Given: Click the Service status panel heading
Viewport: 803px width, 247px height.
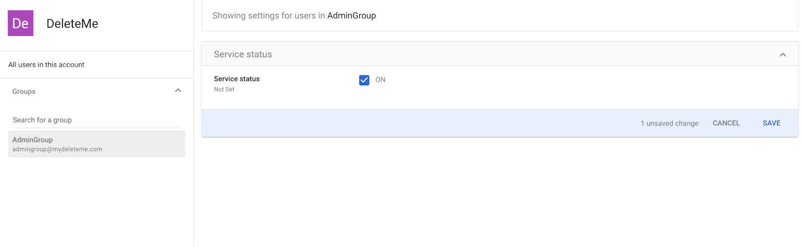Looking at the screenshot, I should tap(243, 54).
